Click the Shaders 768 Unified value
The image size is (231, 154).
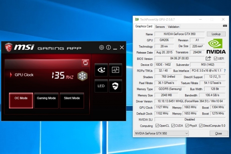point(168,77)
